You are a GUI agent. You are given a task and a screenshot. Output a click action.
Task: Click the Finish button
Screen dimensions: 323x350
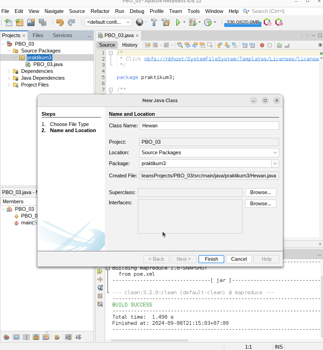click(x=211, y=259)
